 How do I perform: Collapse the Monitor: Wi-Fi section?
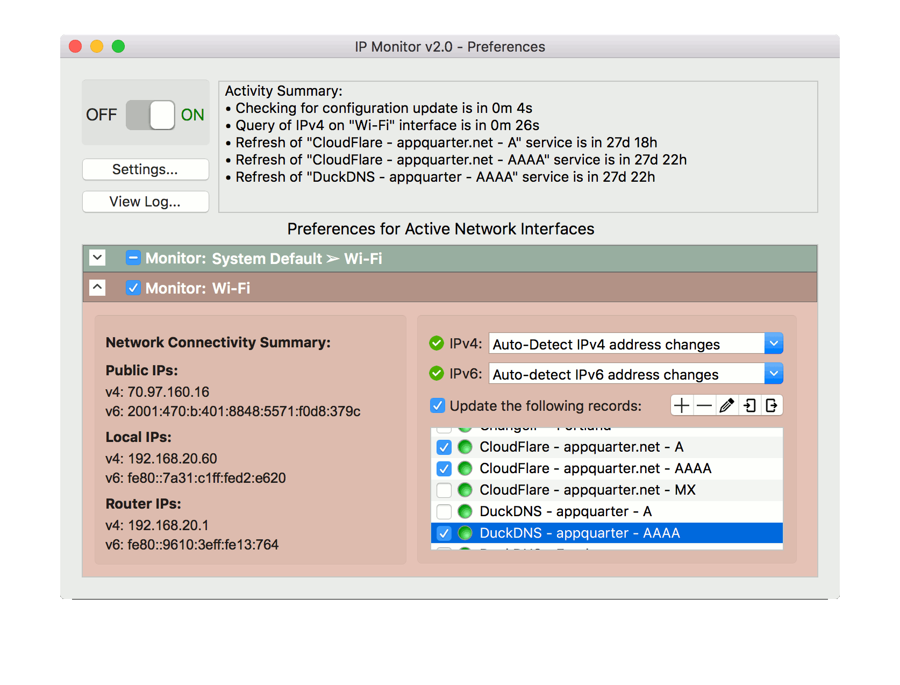tap(97, 288)
